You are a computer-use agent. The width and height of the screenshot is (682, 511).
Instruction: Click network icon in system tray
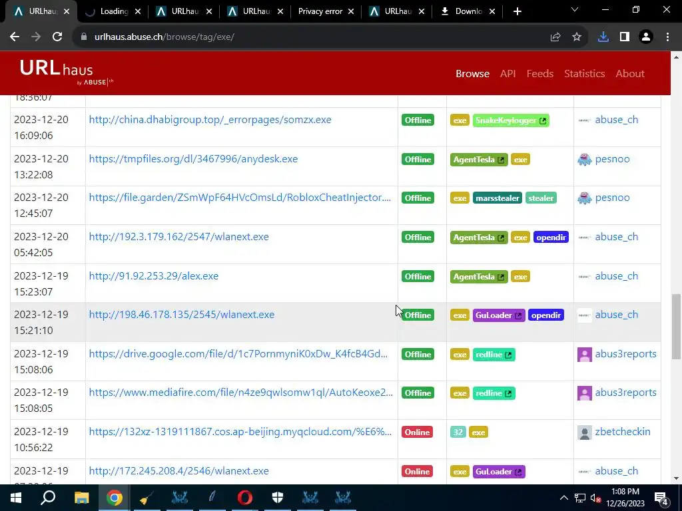tap(580, 498)
